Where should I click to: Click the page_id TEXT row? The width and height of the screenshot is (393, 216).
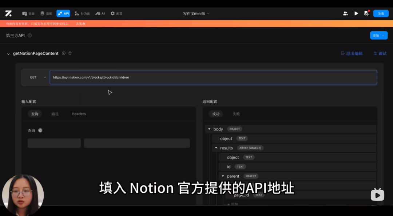pyautogui.click(x=301, y=195)
